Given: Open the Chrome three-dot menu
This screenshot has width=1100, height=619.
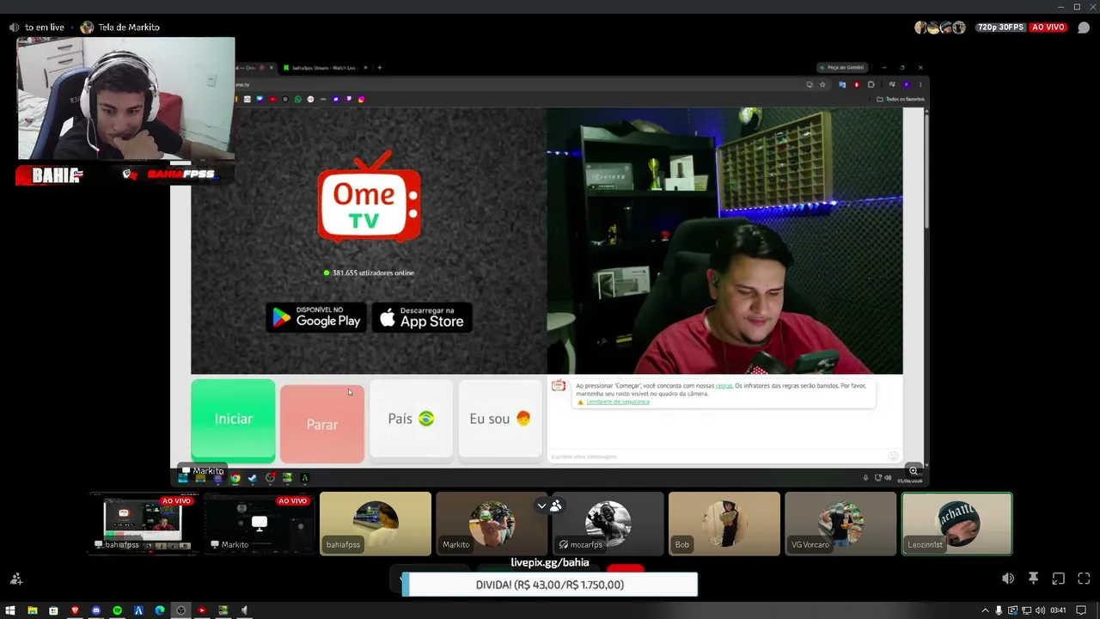Looking at the screenshot, I should point(920,84).
